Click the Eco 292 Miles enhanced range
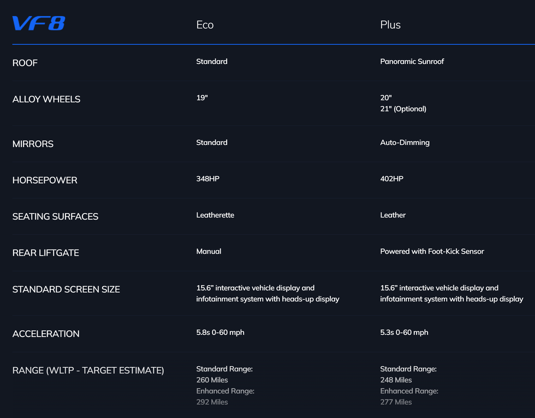Viewport: 535px width, 418px height. tap(212, 402)
